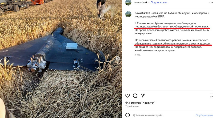This screenshot has height=118, width=213.
Task: View who liked via 643 отметок "Нравится"
Action: point(140,103)
